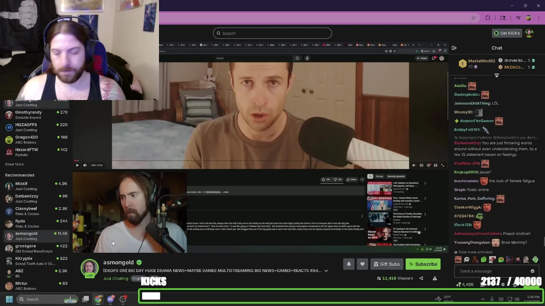
Task: Open Datbemizzy recommended channel
Action: pos(36,198)
